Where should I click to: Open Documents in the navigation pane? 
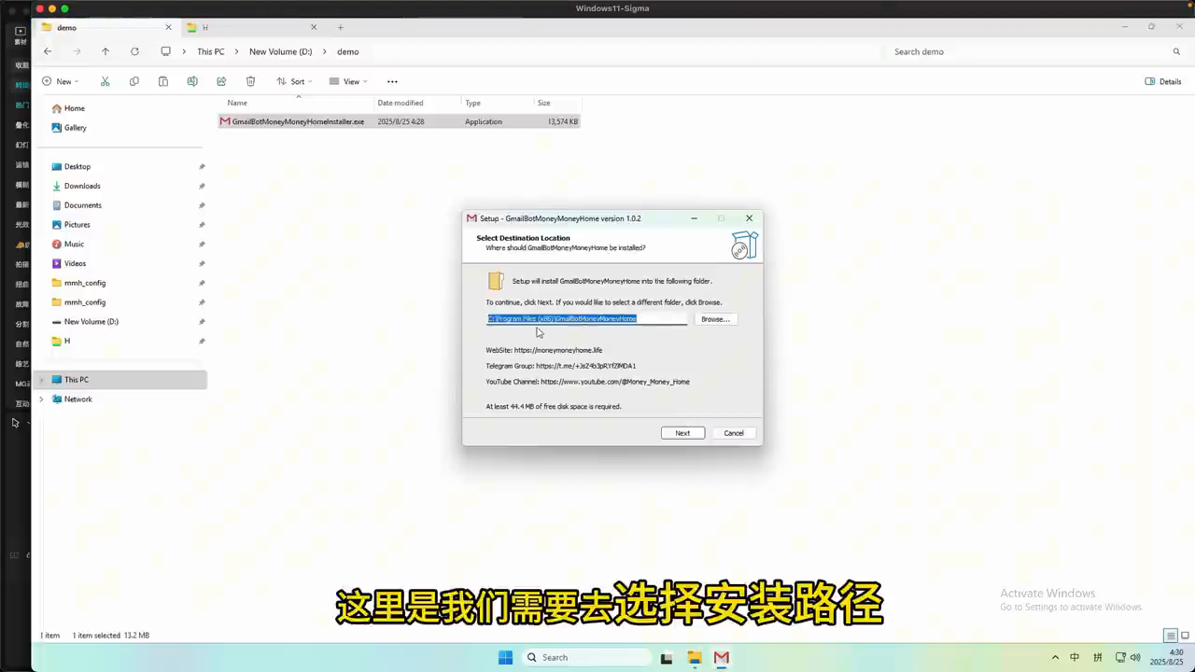tap(83, 205)
